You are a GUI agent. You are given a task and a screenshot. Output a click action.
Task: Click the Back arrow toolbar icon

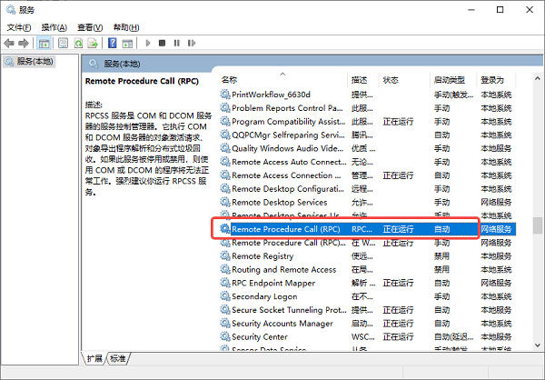(x=9, y=43)
